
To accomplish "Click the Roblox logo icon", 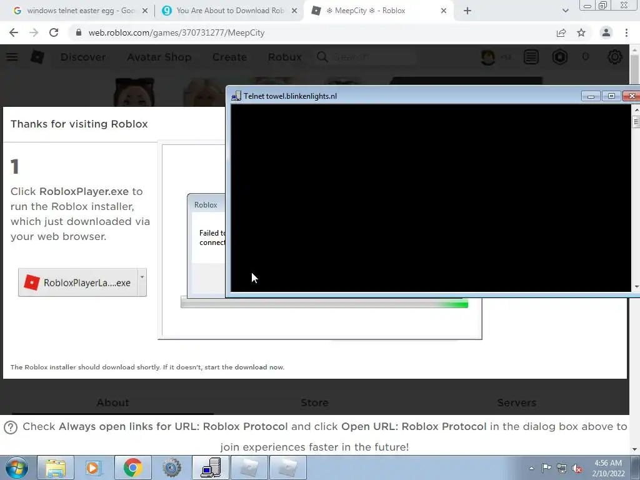I will [x=37, y=57].
